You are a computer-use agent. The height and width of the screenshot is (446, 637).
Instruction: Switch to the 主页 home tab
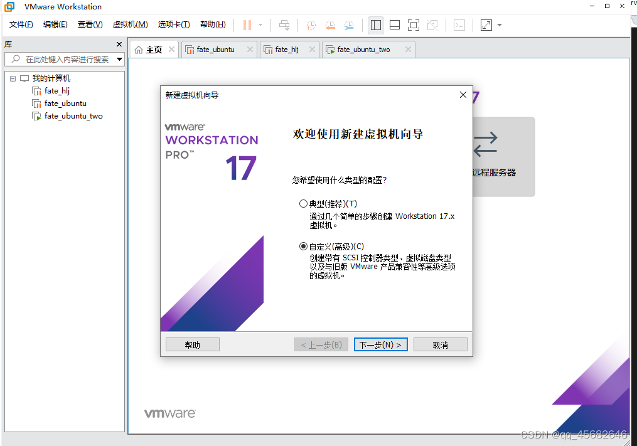154,50
